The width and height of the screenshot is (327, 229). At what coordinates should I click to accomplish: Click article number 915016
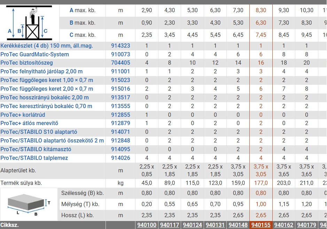pos(120,89)
